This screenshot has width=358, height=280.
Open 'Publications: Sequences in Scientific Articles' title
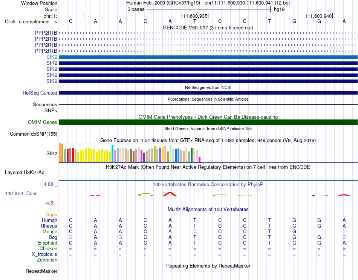click(x=208, y=99)
